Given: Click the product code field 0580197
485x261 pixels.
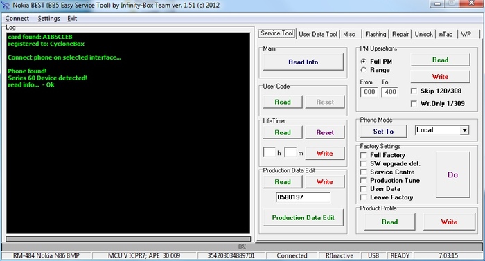Looking at the screenshot, I should (x=303, y=197).
